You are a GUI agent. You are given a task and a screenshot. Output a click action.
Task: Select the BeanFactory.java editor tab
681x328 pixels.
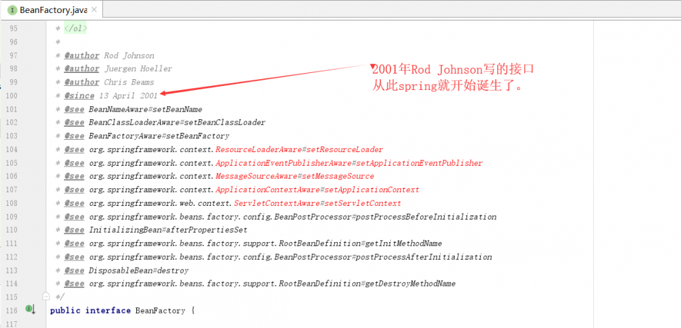click(x=52, y=10)
